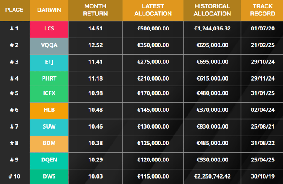This screenshot has height=184, width=283.
Task: Open the PHRT darwin
Action: (49, 78)
